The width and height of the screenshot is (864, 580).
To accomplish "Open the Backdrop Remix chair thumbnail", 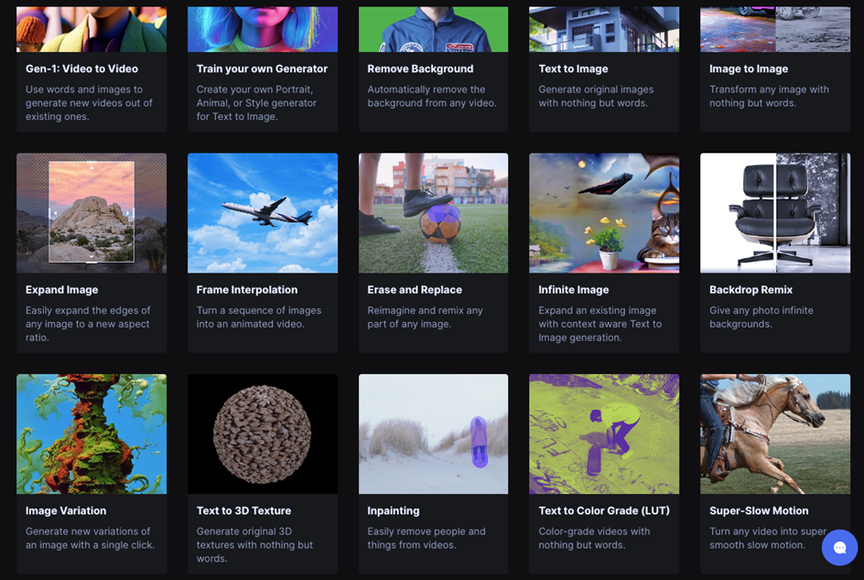I will 774,213.
